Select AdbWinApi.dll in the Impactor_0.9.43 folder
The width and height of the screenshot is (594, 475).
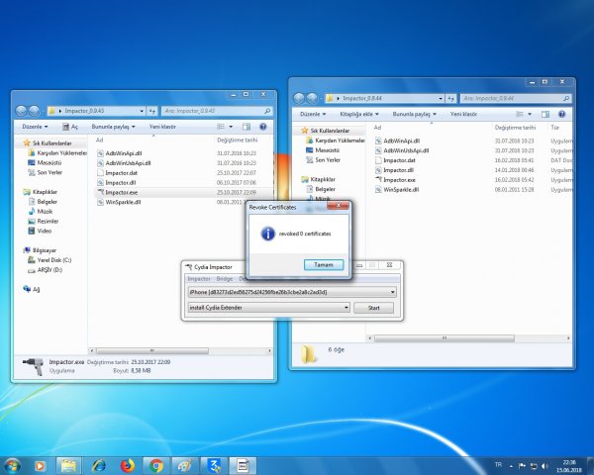tap(126, 153)
